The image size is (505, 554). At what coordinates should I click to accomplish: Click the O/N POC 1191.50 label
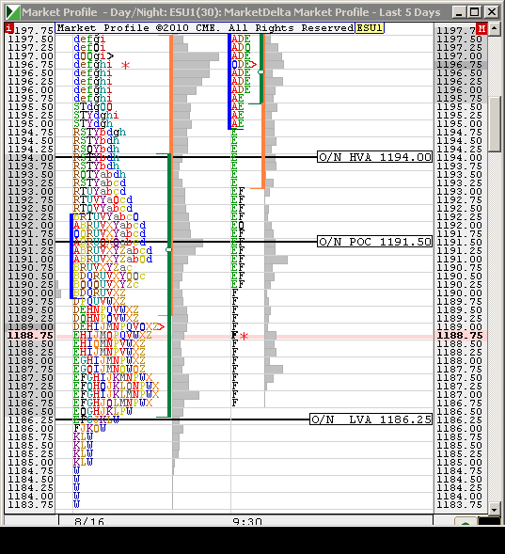(374, 242)
